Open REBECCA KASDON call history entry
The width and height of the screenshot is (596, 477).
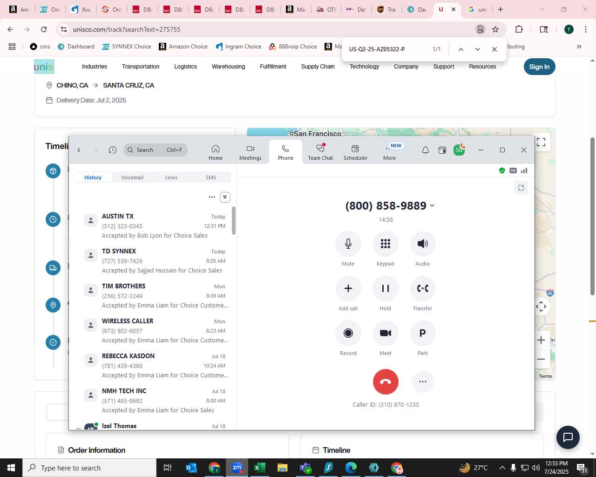(x=155, y=366)
